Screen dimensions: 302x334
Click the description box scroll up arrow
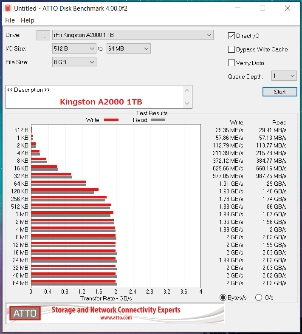tap(187, 91)
